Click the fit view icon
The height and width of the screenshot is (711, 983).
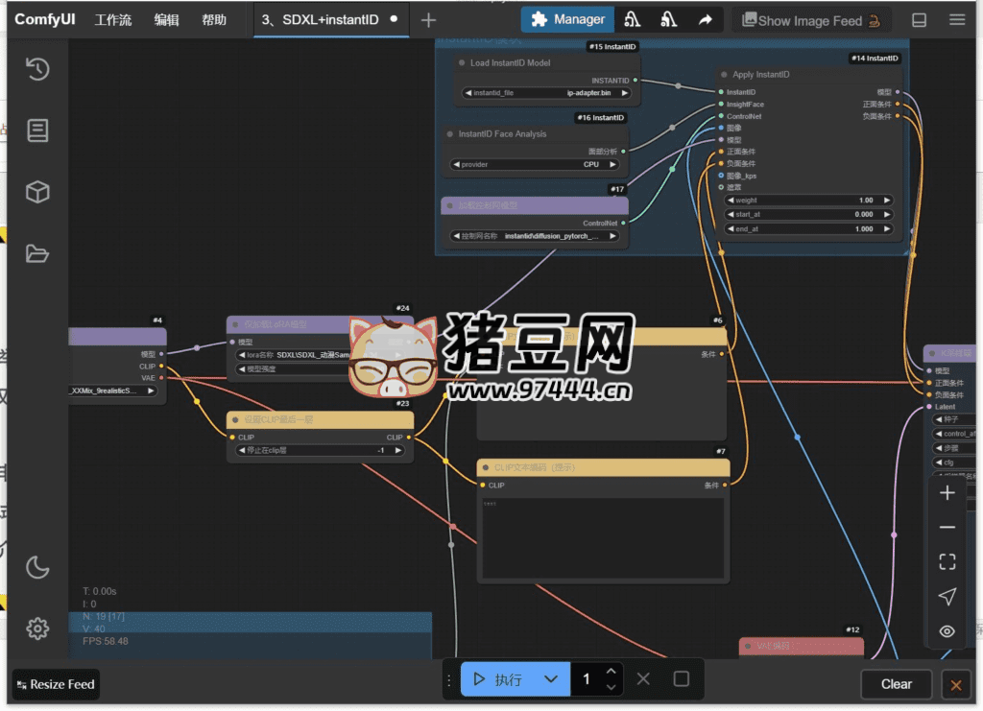pos(947,562)
